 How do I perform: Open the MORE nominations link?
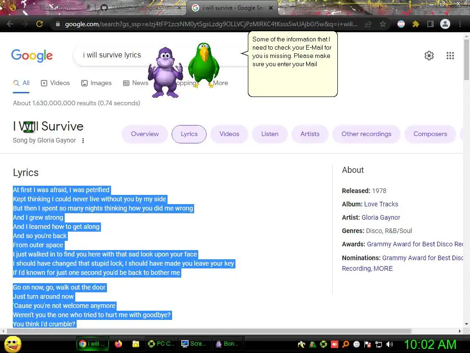click(383, 268)
